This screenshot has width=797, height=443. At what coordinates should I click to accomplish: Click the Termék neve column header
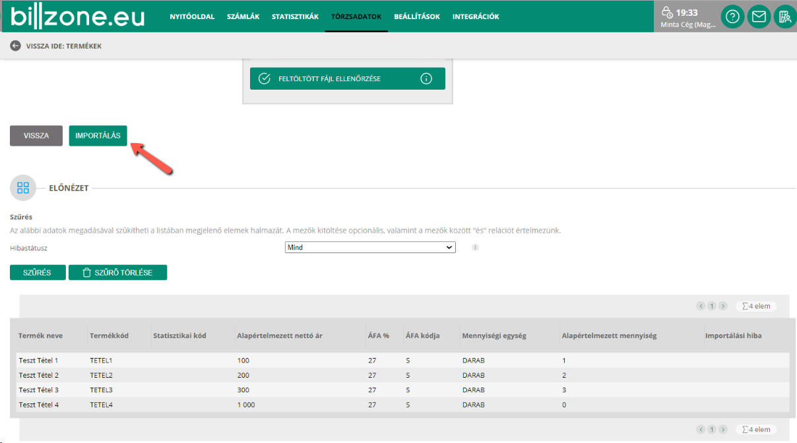tap(41, 336)
